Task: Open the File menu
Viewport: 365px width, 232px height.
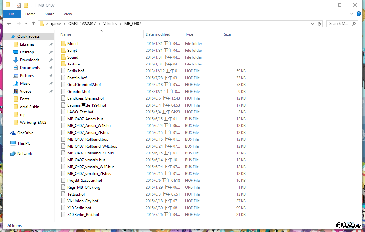Action: [12, 14]
